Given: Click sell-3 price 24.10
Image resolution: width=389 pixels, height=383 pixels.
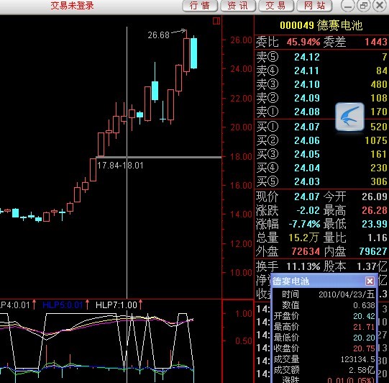Looking at the screenshot, I should [307, 84].
